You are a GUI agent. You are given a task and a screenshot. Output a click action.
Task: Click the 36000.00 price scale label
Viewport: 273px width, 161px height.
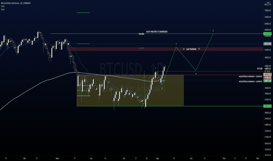[x=268, y=88]
